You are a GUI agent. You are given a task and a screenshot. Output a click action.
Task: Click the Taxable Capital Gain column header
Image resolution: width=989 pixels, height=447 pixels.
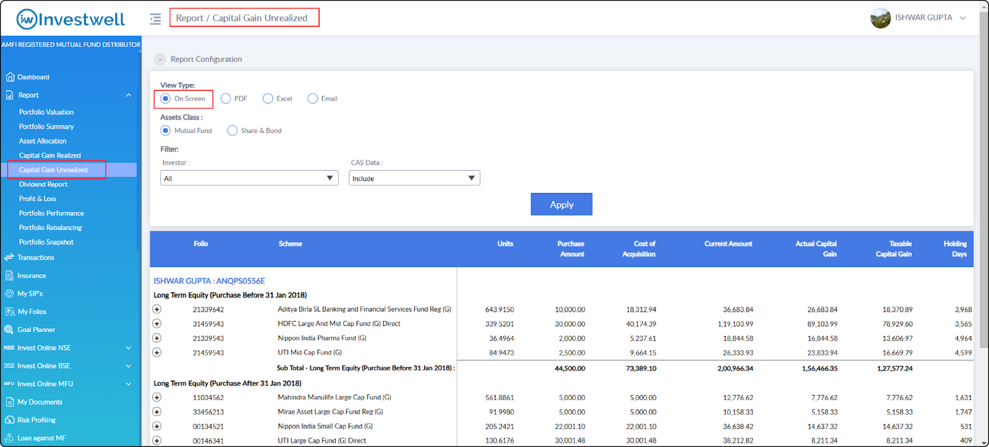[894, 249]
